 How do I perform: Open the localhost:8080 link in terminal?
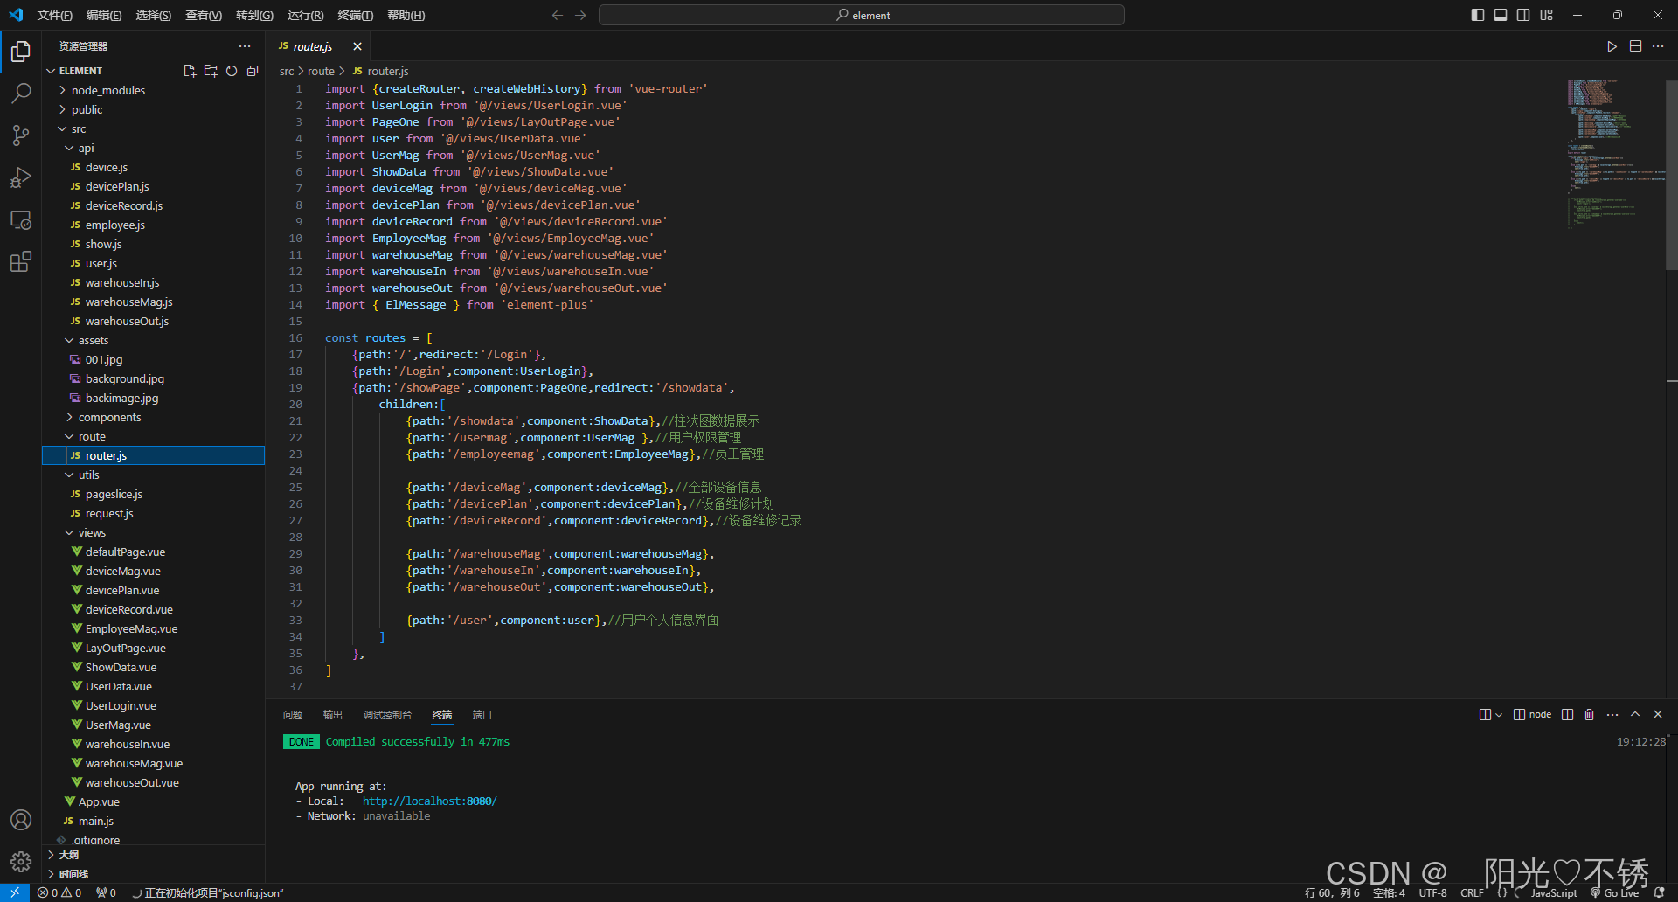pos(429,801)
